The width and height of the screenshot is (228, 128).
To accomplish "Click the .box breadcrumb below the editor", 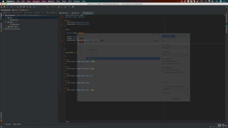I will pos(67,122).
